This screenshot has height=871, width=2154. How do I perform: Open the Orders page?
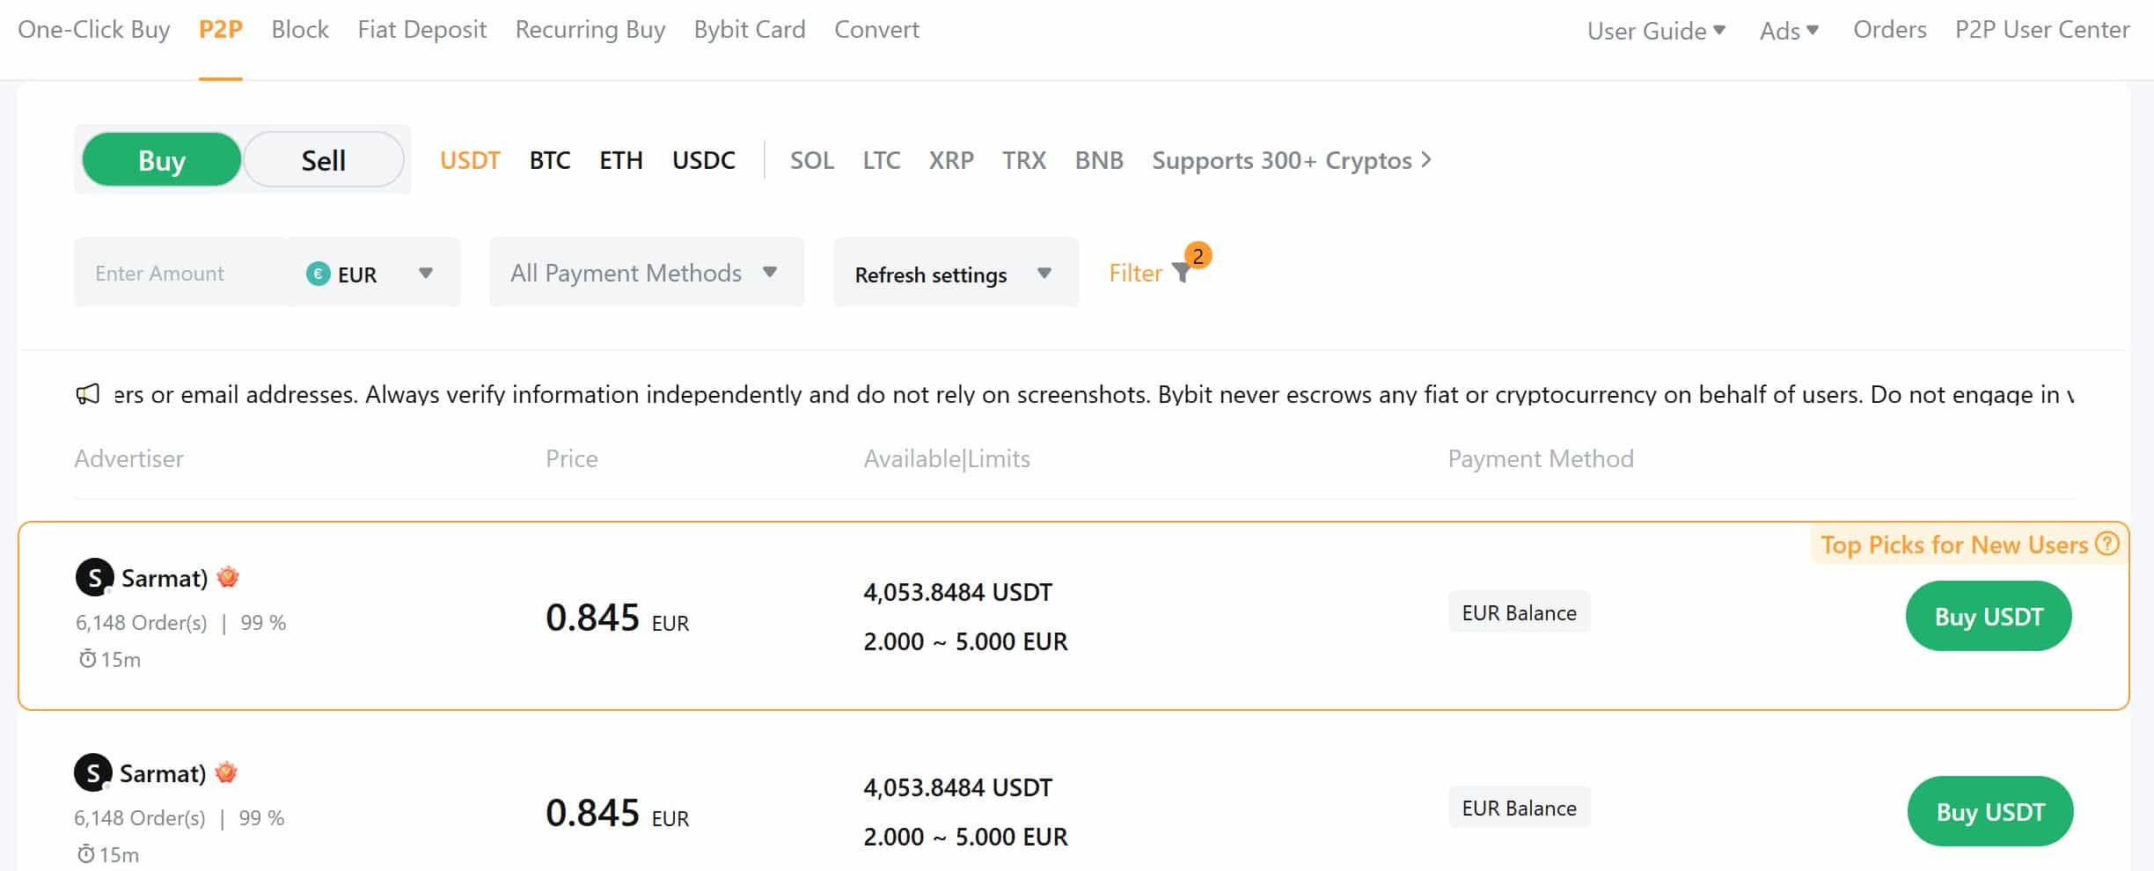tap(1890, 30)
